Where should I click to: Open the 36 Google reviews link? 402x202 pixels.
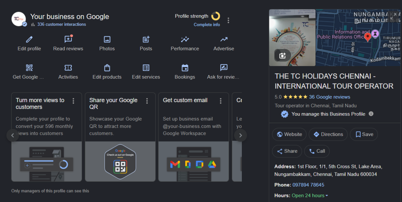coord(330,97)
